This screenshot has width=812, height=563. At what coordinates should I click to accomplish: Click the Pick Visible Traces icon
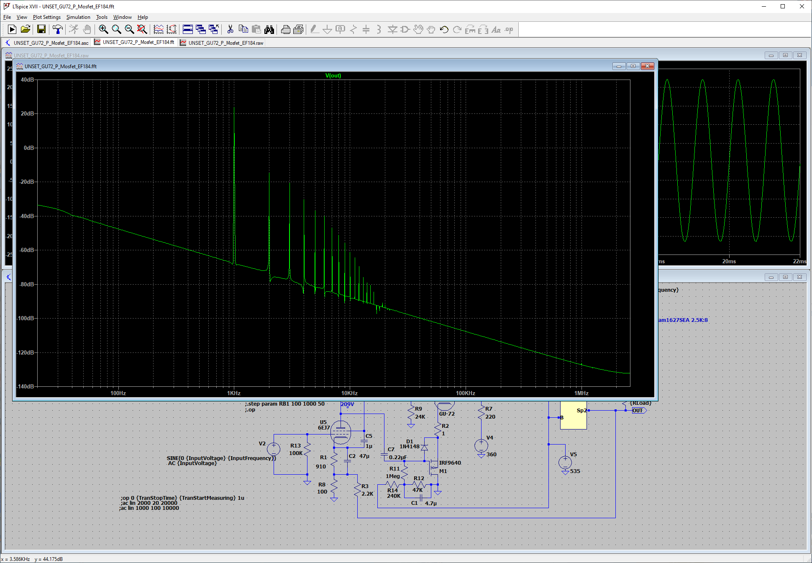159,29
